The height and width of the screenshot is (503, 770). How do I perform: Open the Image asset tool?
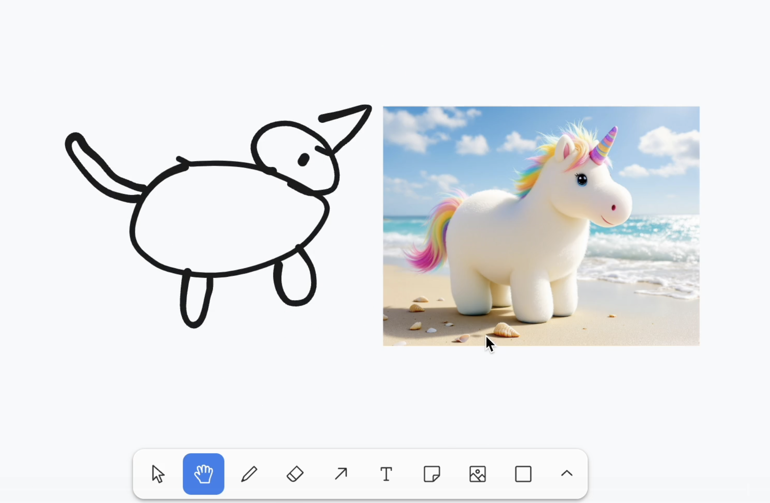[x=478, y=474]
